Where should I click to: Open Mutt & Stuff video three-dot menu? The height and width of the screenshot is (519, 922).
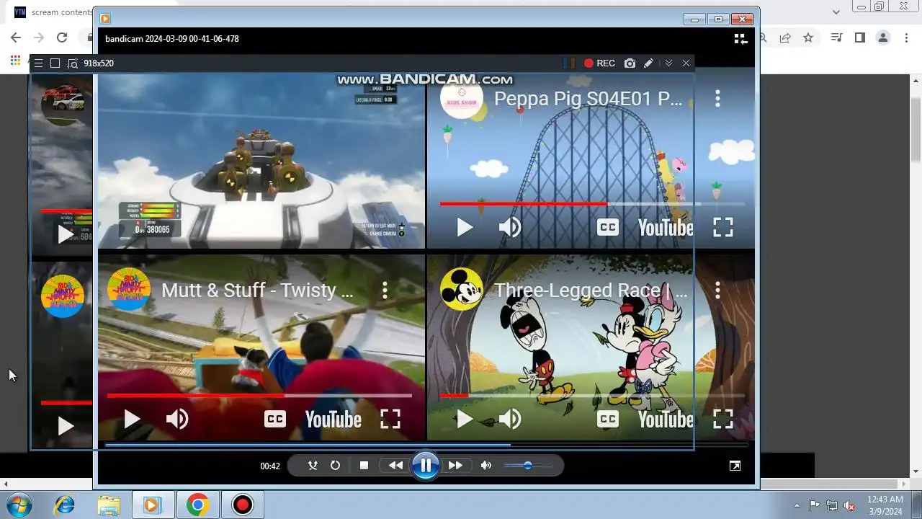point(385,290)
